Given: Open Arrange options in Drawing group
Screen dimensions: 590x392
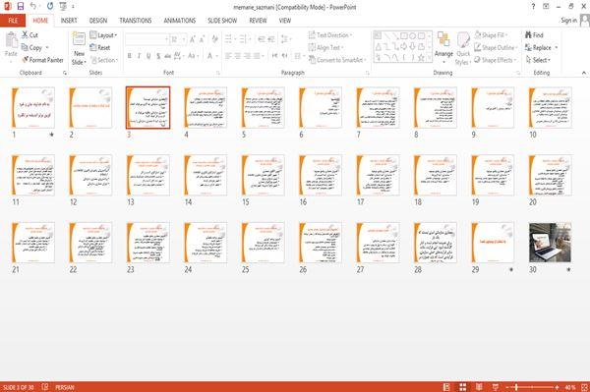Looking at the screenshot, I should [x=443, y=47].
